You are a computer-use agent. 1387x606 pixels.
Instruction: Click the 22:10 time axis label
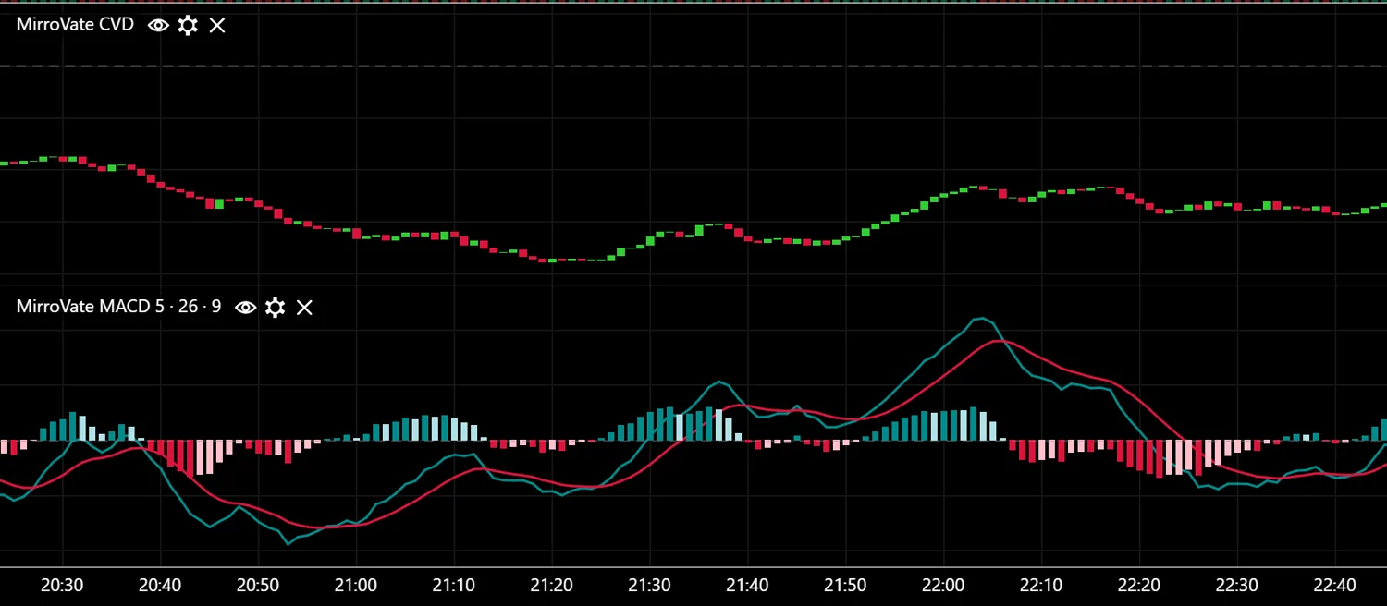1041,586
